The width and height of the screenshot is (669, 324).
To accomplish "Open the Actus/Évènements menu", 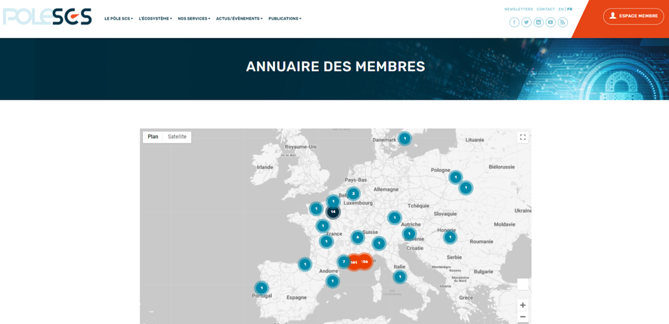I will point(238,18).
